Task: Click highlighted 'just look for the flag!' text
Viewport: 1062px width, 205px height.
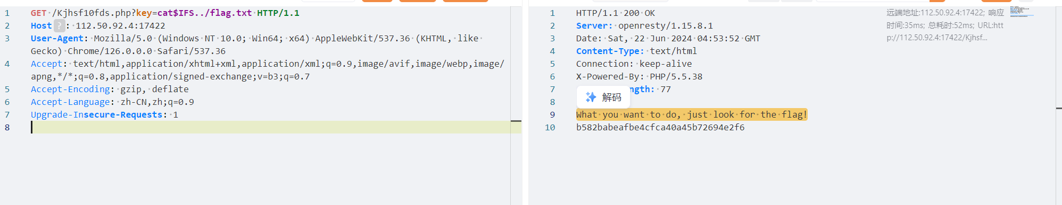Action: [747, 114]
